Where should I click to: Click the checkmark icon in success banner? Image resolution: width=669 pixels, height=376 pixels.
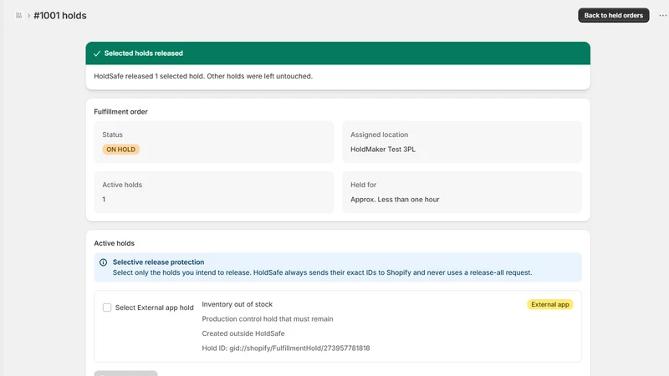click(97, 53)
